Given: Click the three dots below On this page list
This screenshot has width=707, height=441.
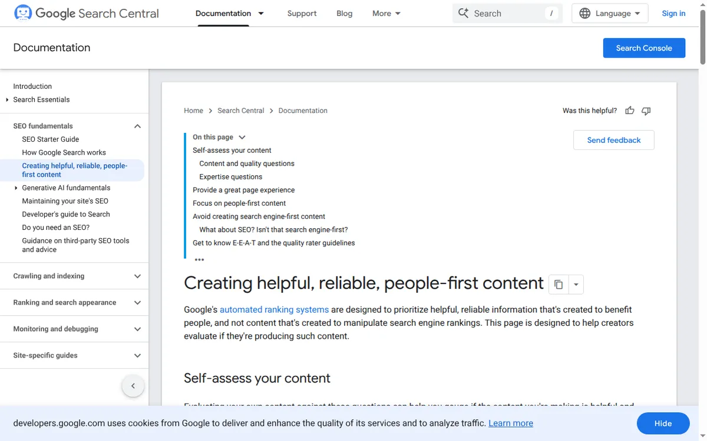Looking at the screenshot, I should [199, 259].
